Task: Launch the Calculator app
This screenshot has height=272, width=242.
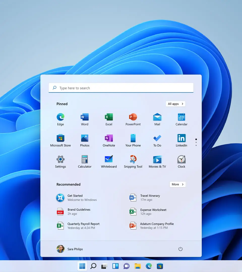Action: coord(84,161)
